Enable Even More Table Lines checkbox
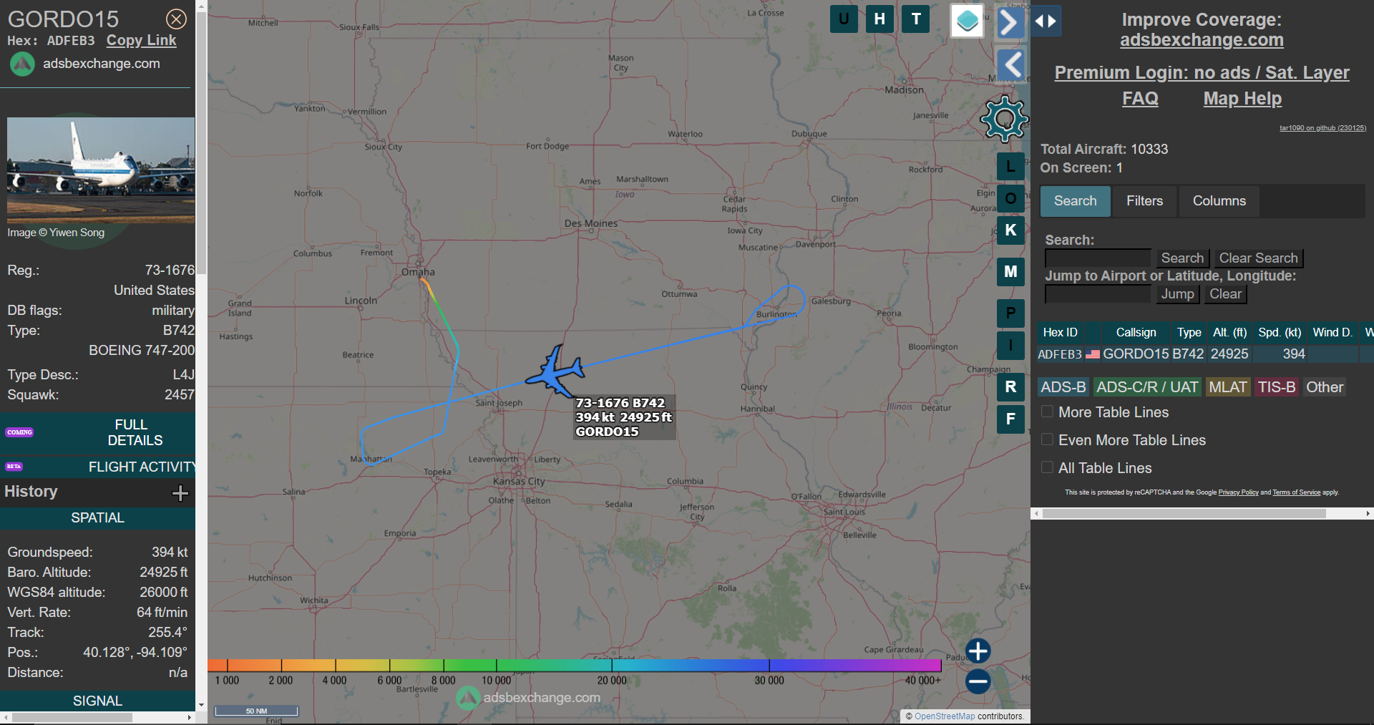 1047,439
